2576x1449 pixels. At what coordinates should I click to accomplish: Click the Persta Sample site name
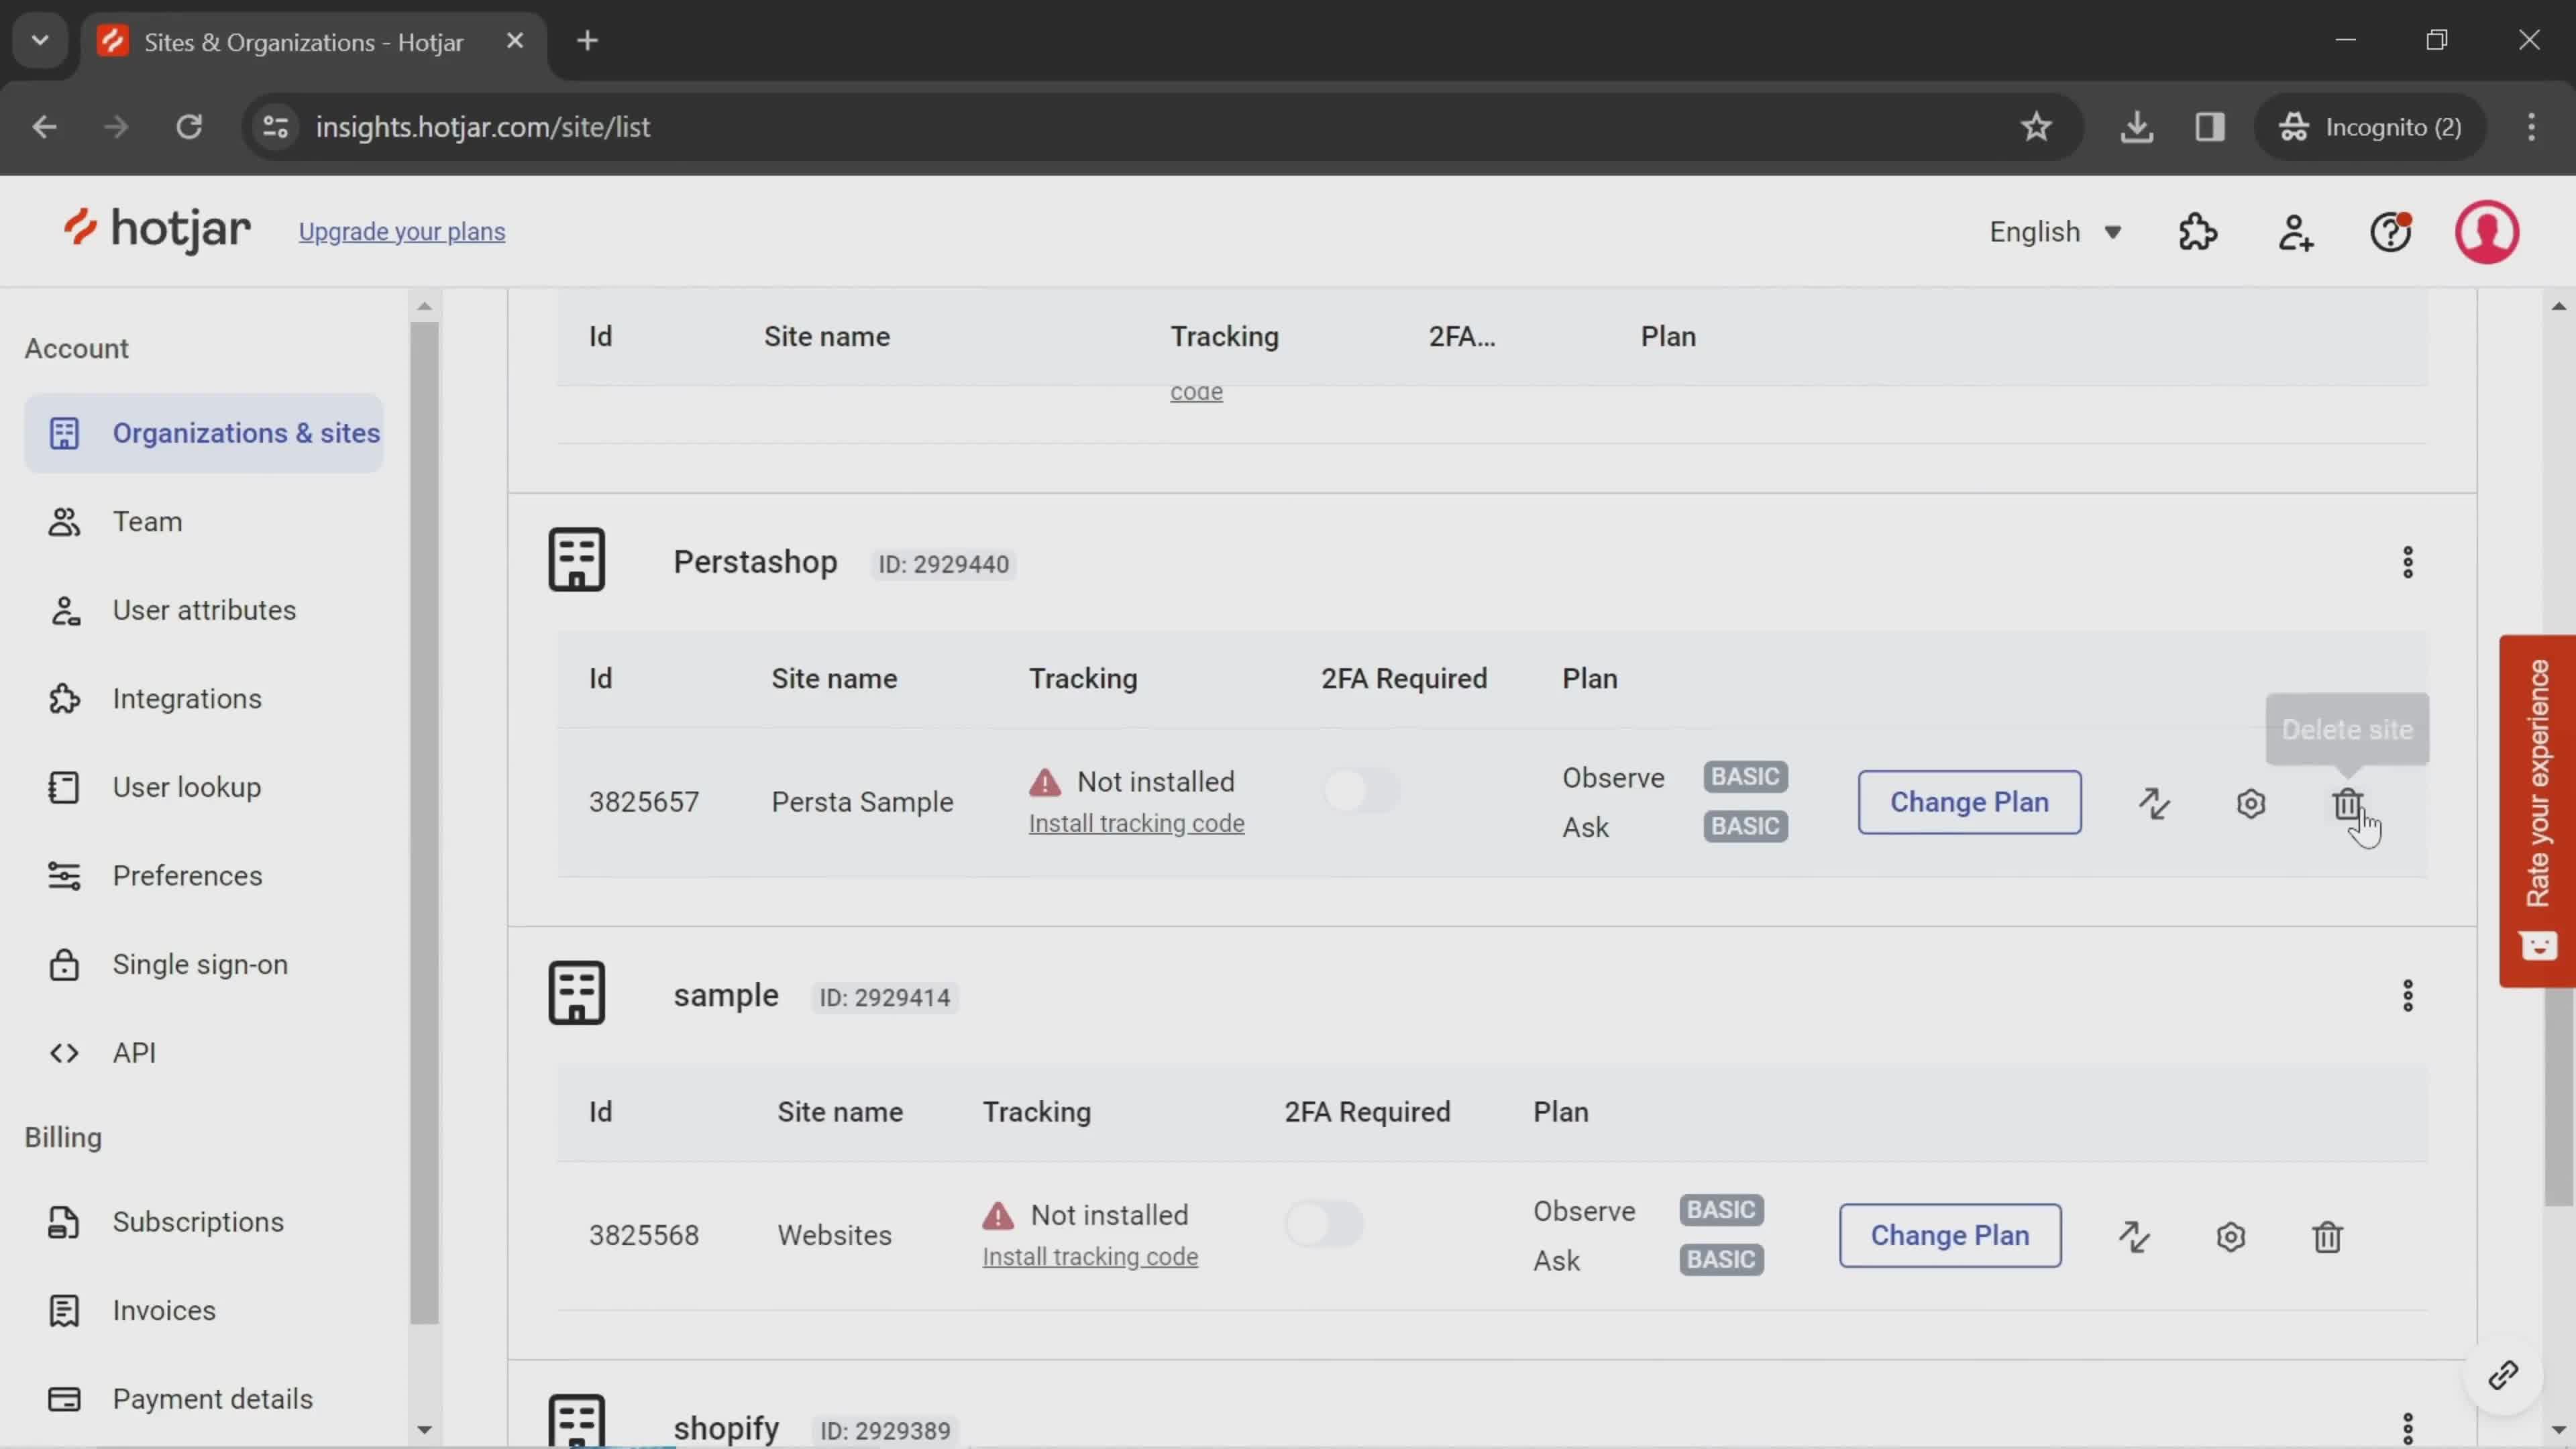click(x=862, y=802)
